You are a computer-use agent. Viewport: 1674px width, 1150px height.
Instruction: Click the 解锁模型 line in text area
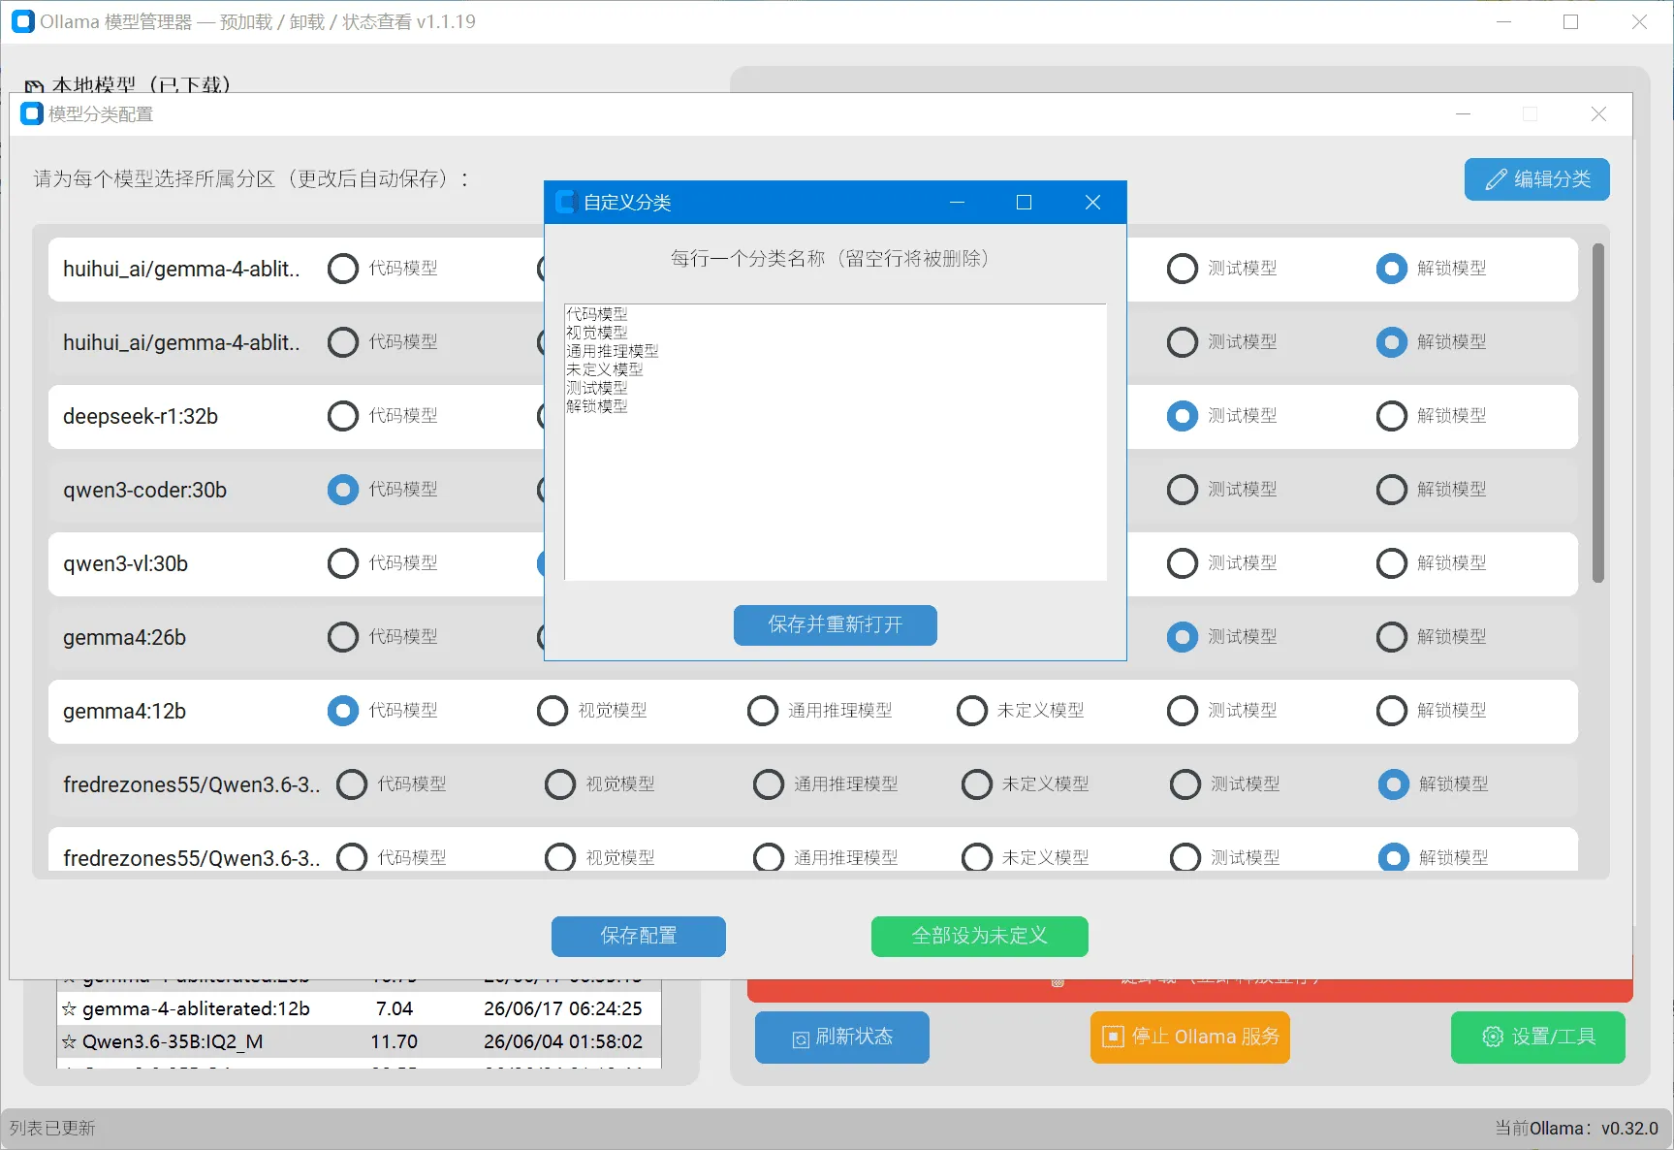[597, 406]
